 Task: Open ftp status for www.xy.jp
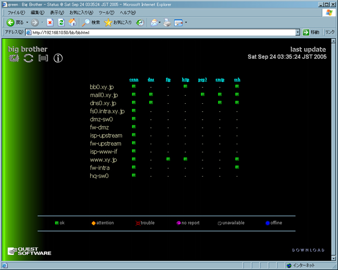coord(168,159)
